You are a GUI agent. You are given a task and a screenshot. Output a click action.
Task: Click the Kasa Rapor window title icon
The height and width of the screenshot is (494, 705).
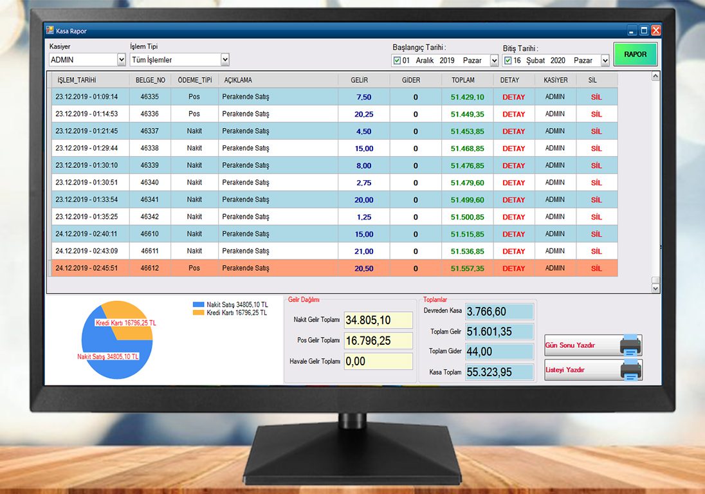(50, 30)
